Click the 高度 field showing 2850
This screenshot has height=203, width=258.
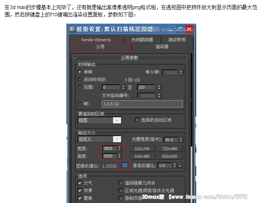point(109,156)
